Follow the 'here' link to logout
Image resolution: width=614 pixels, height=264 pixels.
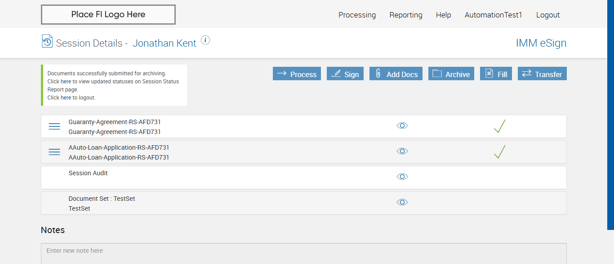(66, 98)
